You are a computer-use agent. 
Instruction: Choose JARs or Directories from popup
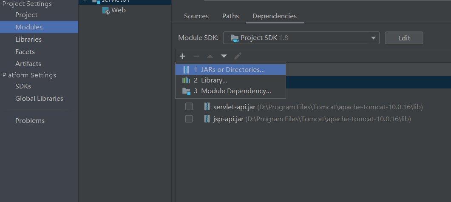230,69
